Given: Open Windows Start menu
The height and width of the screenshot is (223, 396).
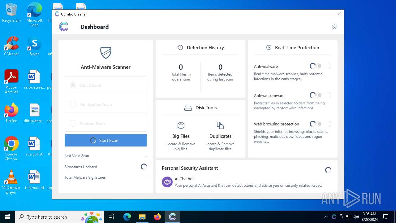Looking at the screenshot, I should tap(7, 217).
